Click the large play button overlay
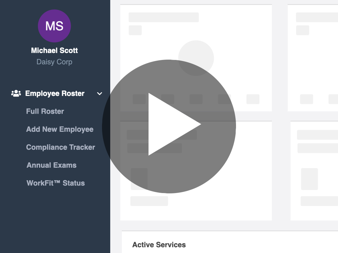The width and height of the screenshot is (338, 253). tap(169, 126)
